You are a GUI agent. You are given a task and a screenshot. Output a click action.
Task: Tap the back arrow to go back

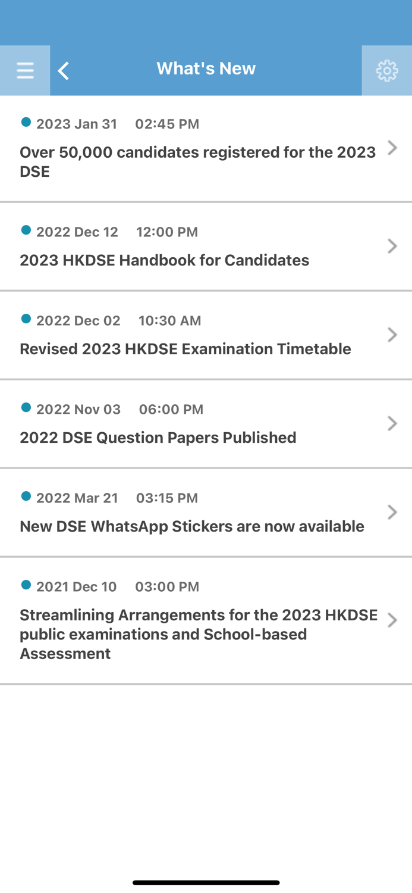pos(63,70)
